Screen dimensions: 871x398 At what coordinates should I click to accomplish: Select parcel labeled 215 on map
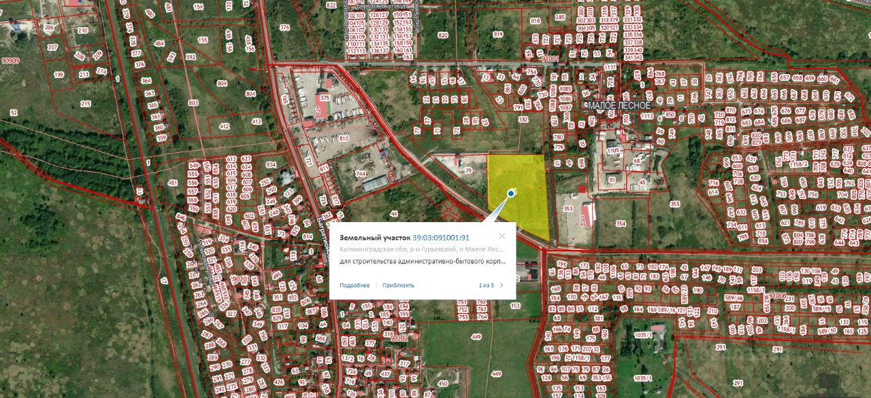(x=85, y=103)
